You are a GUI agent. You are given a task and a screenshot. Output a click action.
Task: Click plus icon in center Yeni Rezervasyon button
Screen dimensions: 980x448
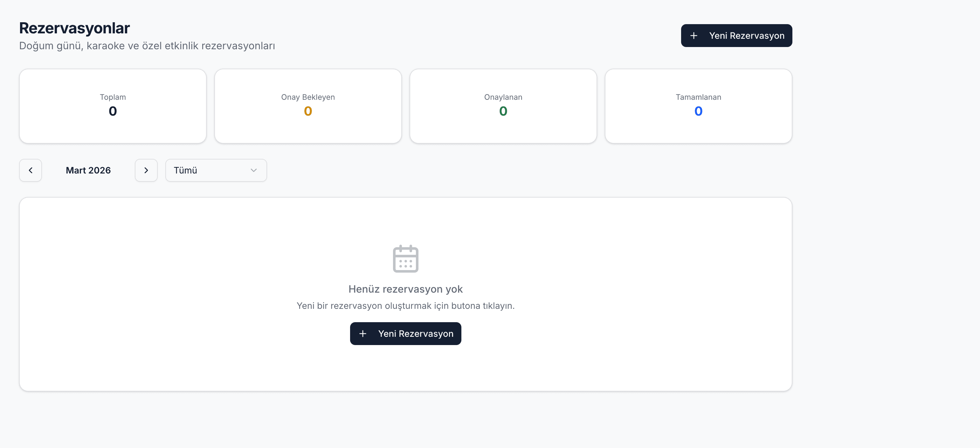(x=362, y=334)
